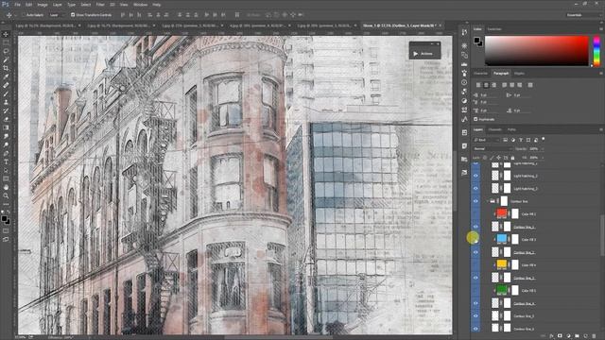
Task: Toggle the Hyphenate checkbox
Action: point(475,119)
